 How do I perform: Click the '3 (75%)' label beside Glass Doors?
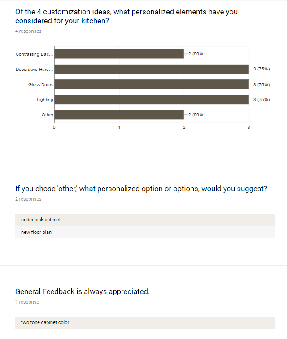pos(261,84)
